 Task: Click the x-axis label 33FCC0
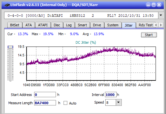click(x=63, y=85)
